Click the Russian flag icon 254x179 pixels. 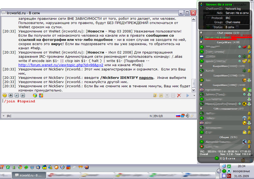[x=178, y=116]
